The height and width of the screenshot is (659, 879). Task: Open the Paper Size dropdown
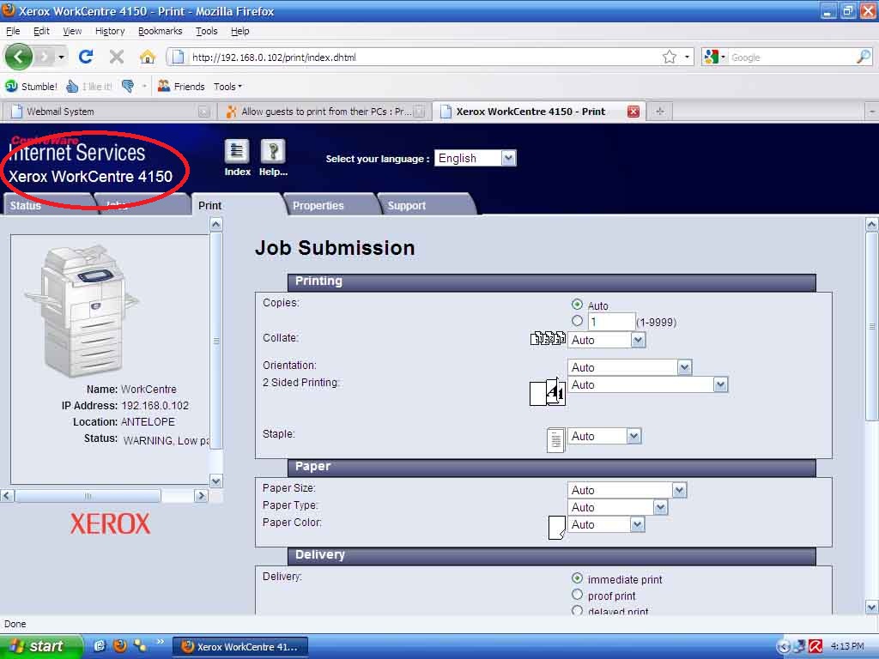coord(627,490)
